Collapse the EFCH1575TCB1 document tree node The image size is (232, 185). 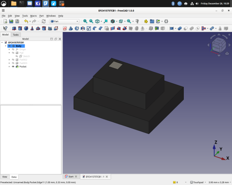pyautogui.click(x=2, y=43)
